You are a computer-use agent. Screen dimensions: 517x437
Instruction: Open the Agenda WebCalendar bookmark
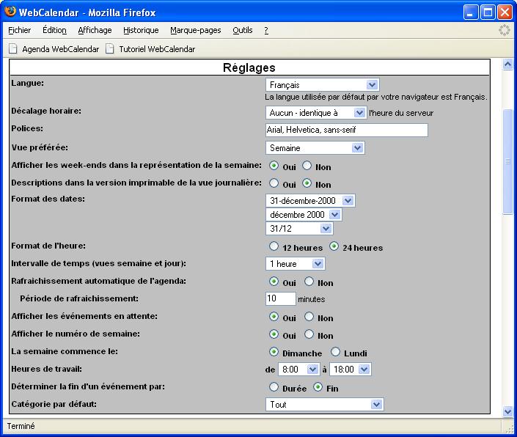click(60, 49)
